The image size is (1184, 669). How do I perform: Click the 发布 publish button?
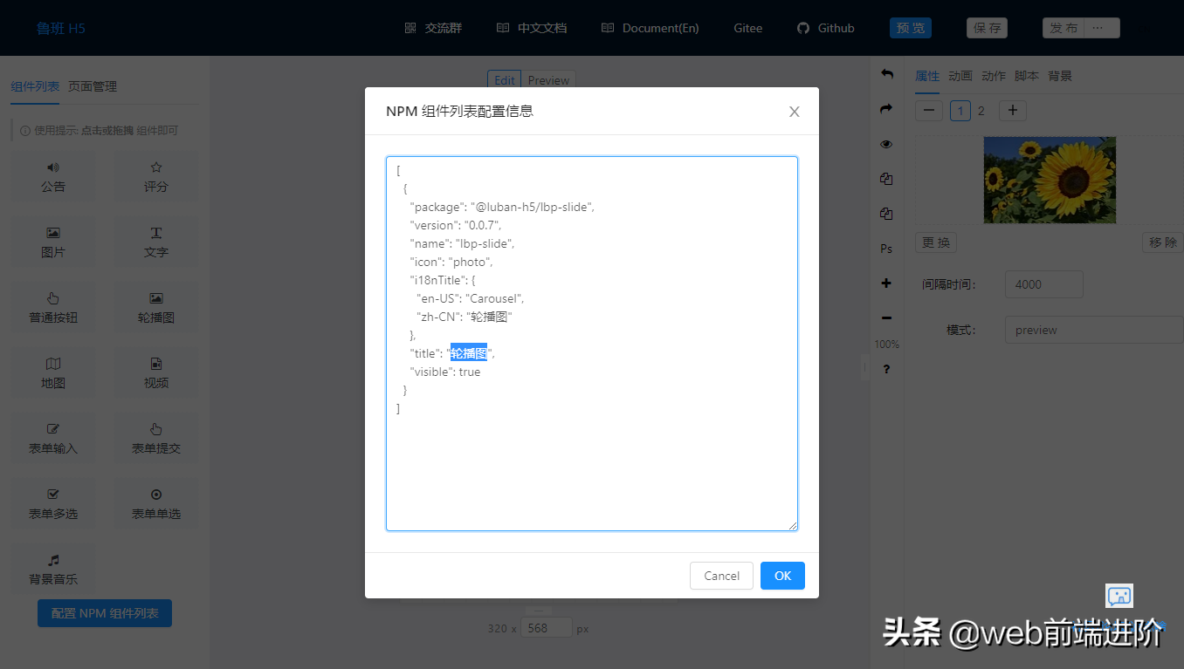1064,28
